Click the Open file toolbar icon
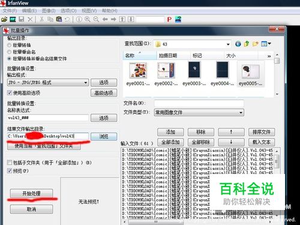This screenshot has height=225, width=300. coord(4,19)
